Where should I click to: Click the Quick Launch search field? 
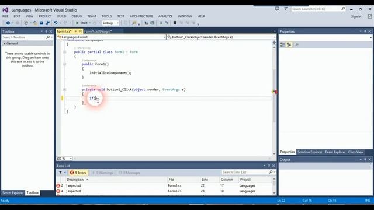click(318, 9)
